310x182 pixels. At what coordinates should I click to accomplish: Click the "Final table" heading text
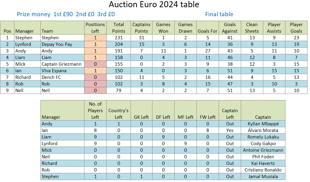(219, 14)
